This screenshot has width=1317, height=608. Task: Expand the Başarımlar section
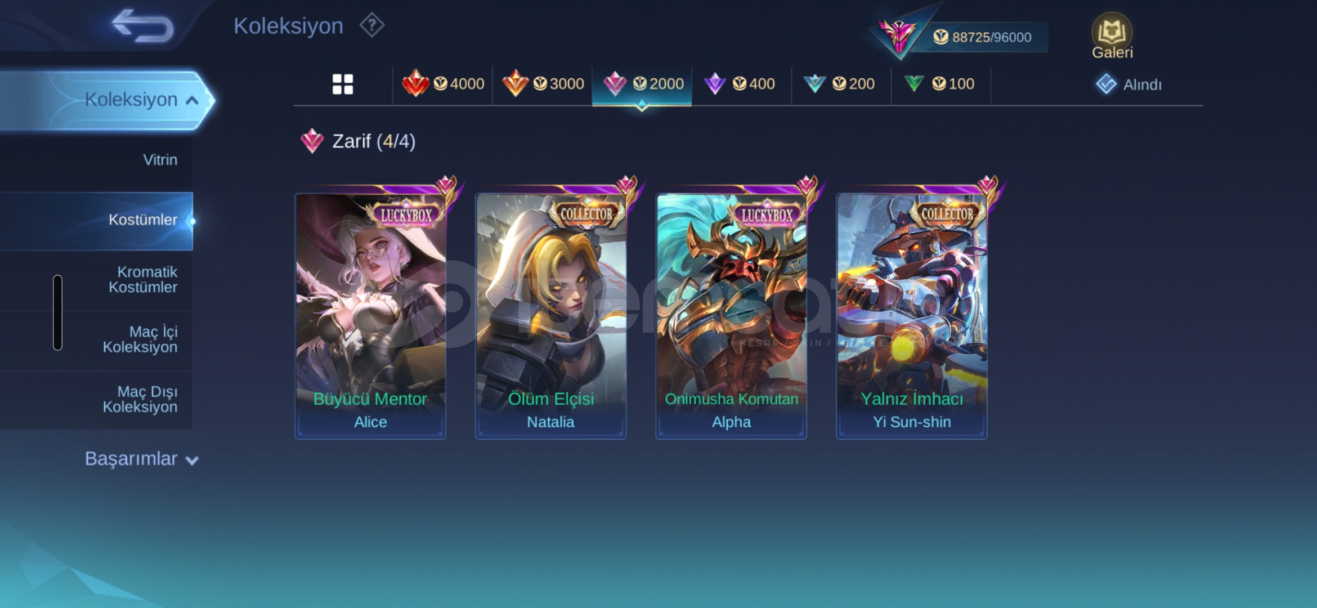141,459
